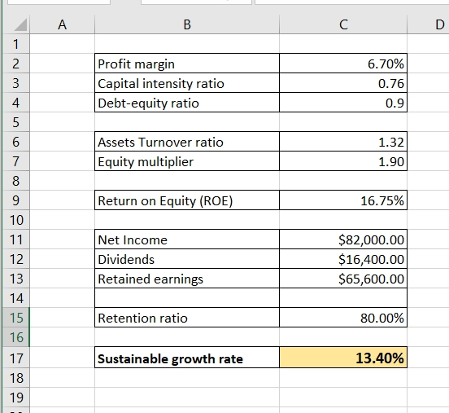The width and height of the screenshot is (449, 413).
Task: Select row 9 header
Action: pos(15,200)
